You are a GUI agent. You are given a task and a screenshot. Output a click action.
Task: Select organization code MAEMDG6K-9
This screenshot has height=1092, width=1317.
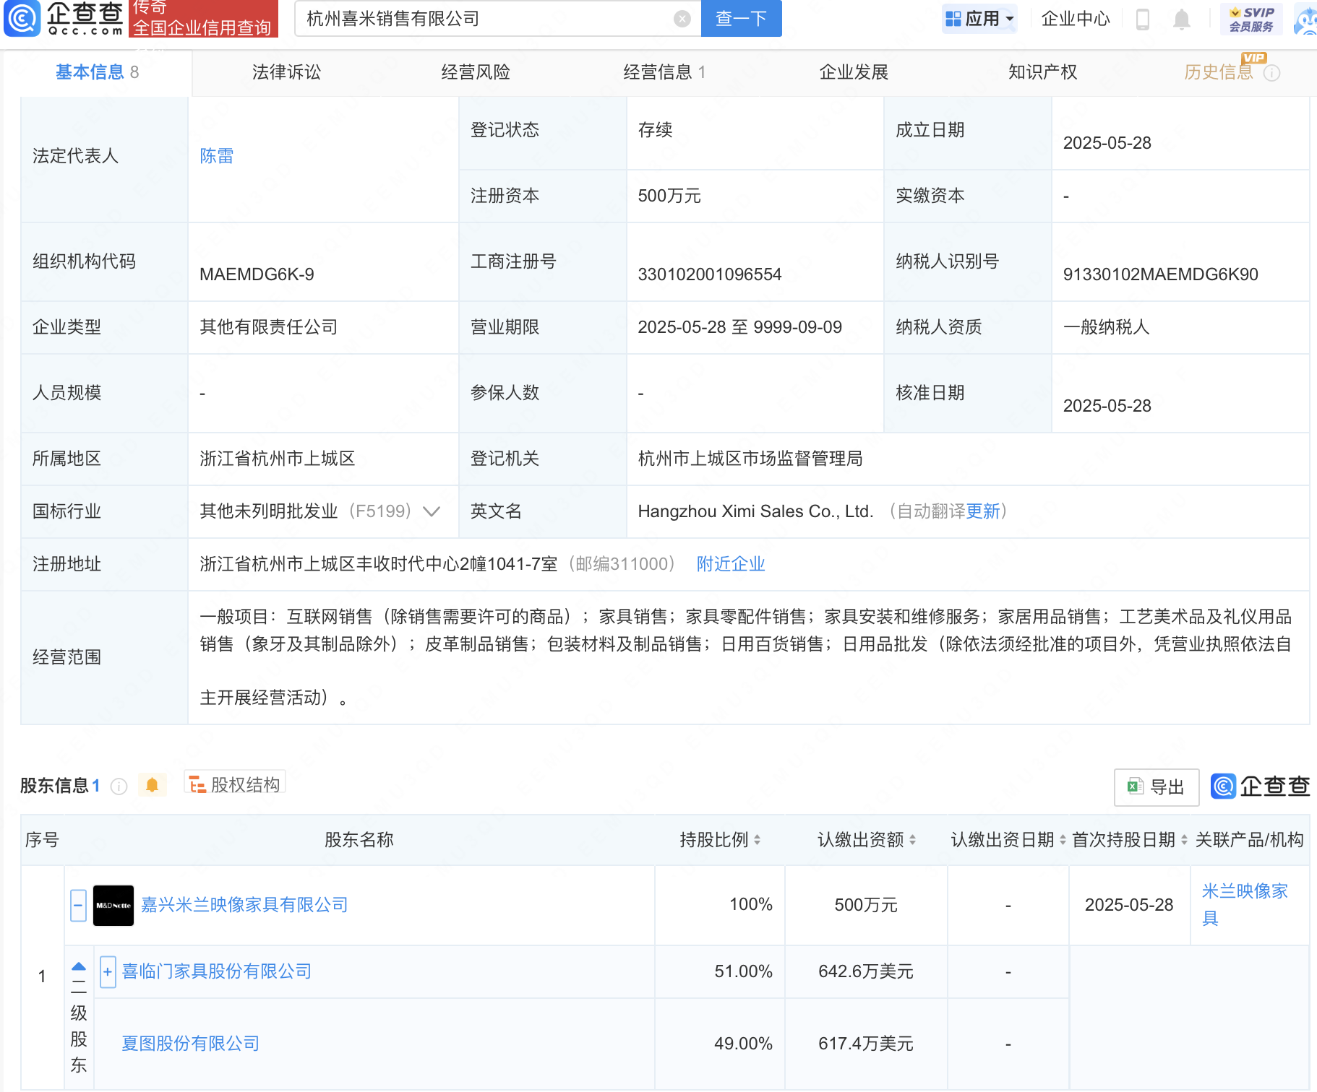pos(257,274)
